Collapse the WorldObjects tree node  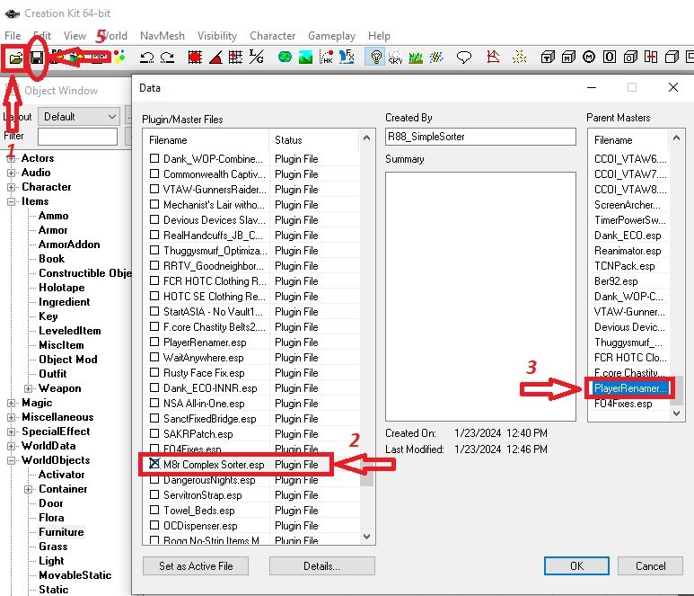pos(12,460)
